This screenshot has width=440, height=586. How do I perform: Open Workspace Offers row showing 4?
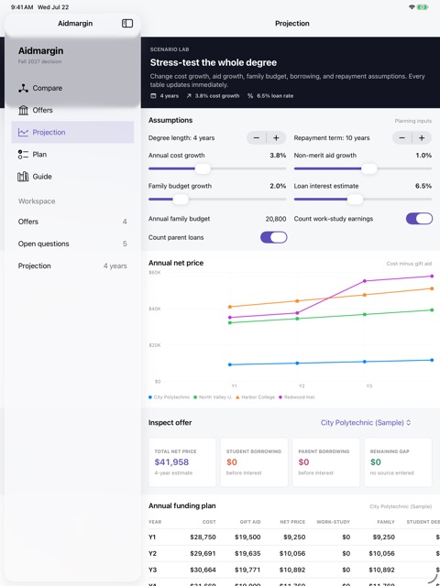72,222
